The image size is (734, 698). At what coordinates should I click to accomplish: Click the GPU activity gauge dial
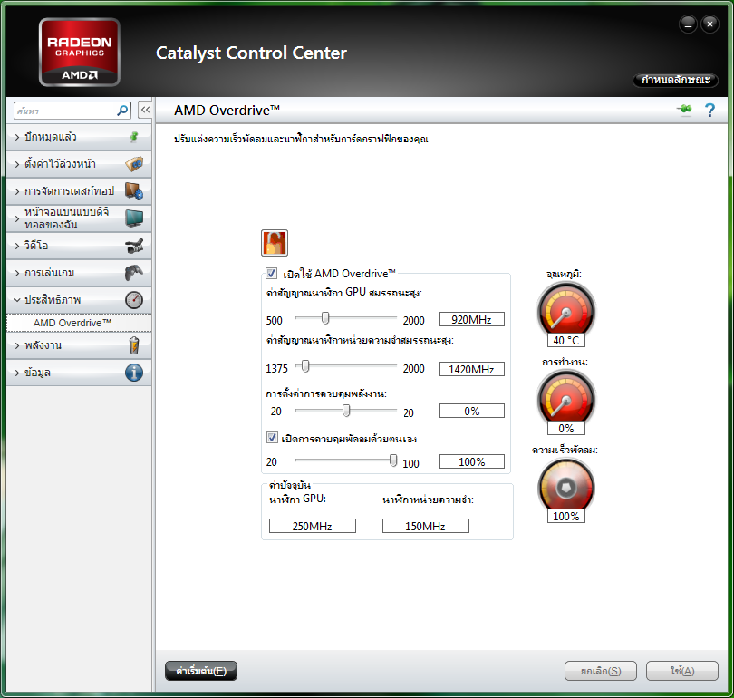[566, 398]
